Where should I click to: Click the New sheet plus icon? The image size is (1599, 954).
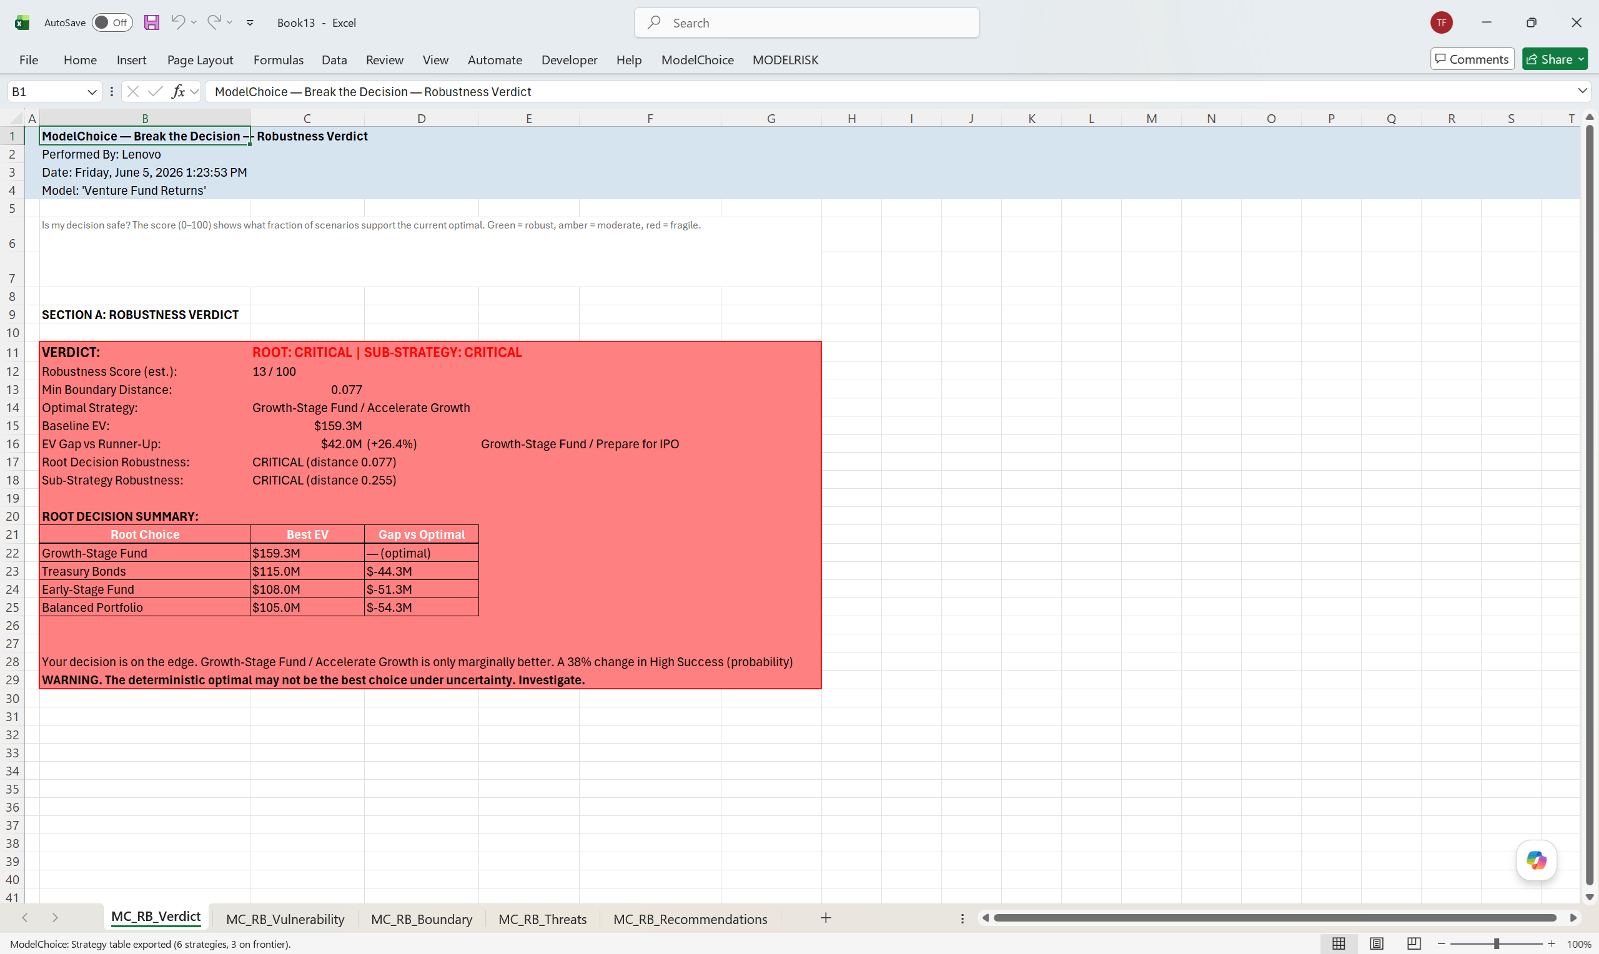point(826,918)
